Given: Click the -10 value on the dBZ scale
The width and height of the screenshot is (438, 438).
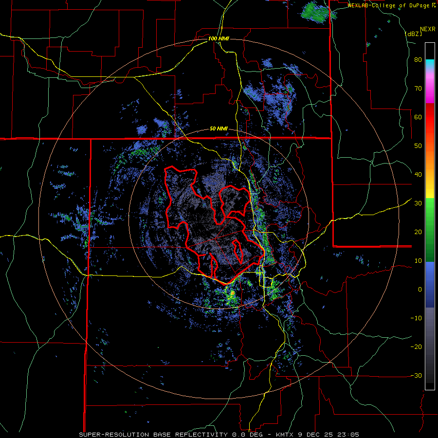Looking at the screenshot, I should [416, 318].
